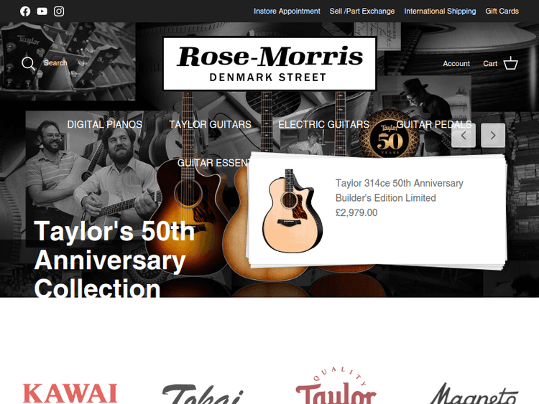The width and height of the screenshot is (539, 404).
Task: Open the YouTube channel icon
Action: (42, 11)
